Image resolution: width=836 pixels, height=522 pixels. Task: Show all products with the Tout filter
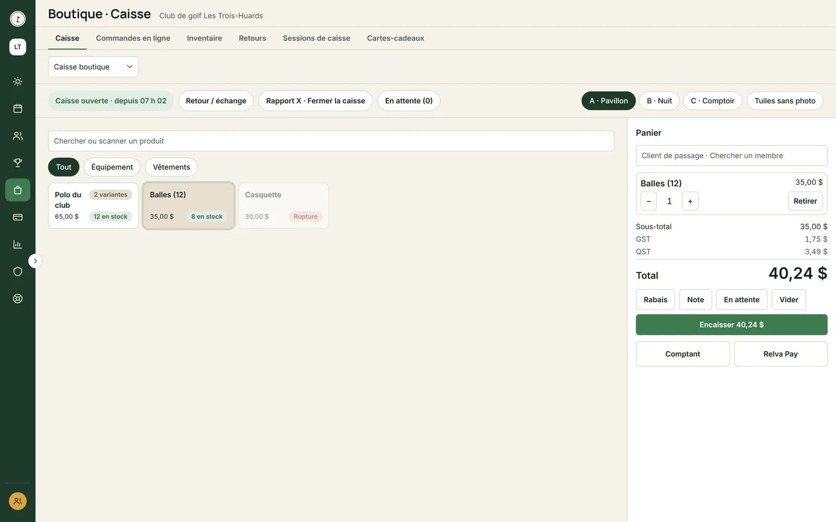click(x=64, y=167)
